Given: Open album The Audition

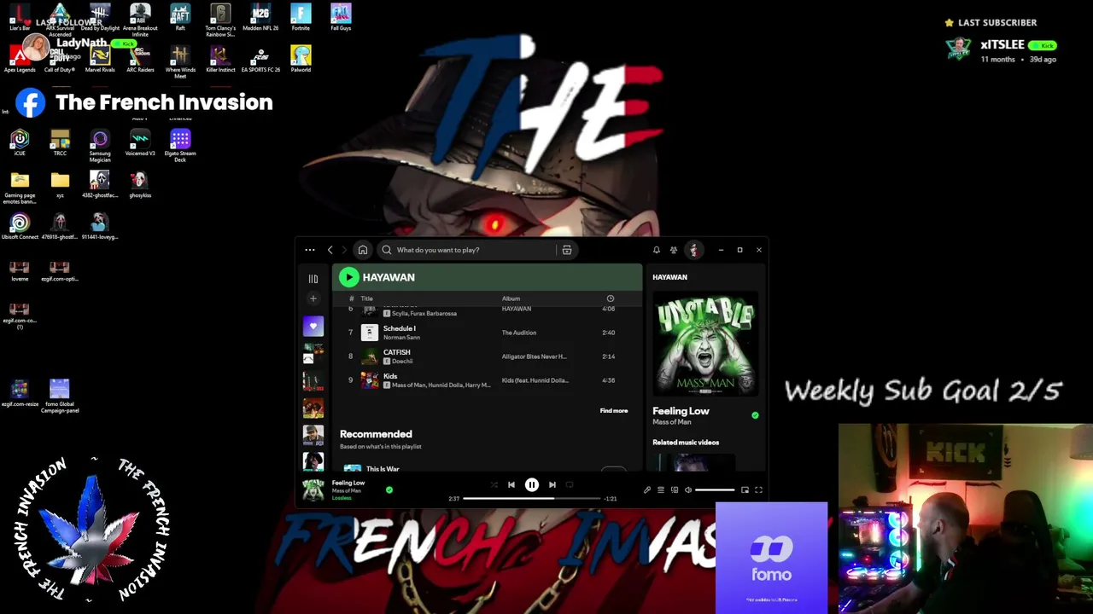Looking at the screenshot, I should [519, 333].
